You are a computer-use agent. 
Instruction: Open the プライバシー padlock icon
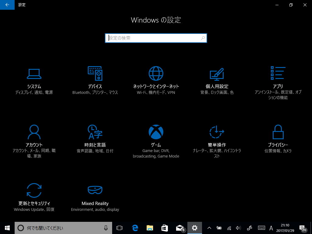[x=278, y=132]
